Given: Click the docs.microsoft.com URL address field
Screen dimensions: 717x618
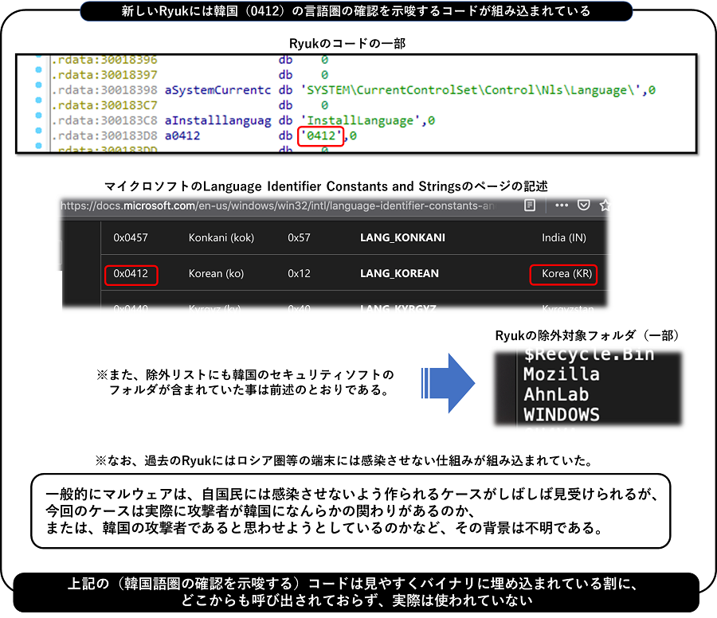Looking at the screenshot, I should pos(277,205).
